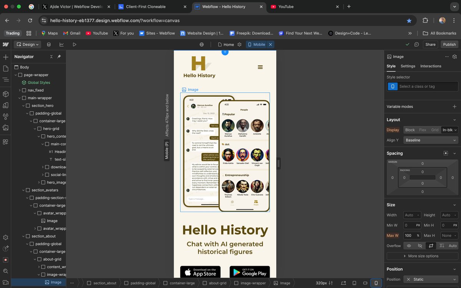Click the style selector class field
The width and height of the screenshot is (461, 288).
pyautogui.click(x=428, y=86)
